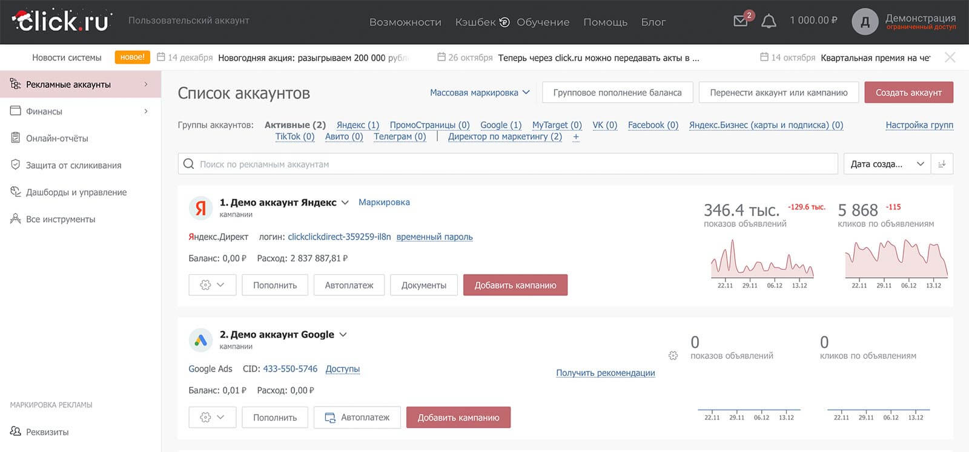
Task: Click the Финансы wallet sidebar icon
Action: [16, 111]
